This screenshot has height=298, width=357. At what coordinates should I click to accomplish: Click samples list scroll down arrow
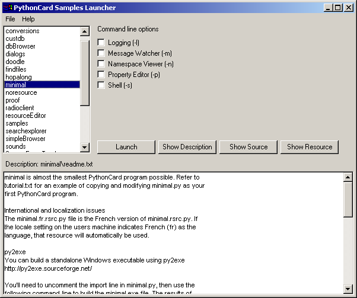pyautogui.click(x=85, y=148)
